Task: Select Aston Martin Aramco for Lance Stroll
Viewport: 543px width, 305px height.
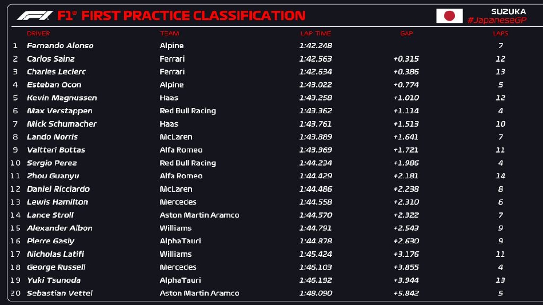Action: click(199, 215)
